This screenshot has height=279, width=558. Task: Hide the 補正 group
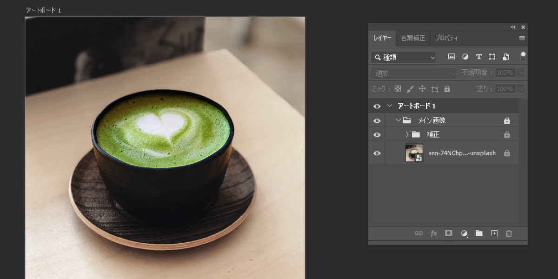pos(377,135)
